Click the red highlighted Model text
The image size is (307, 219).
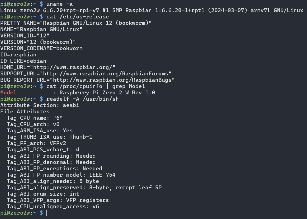tap(9, 93)
